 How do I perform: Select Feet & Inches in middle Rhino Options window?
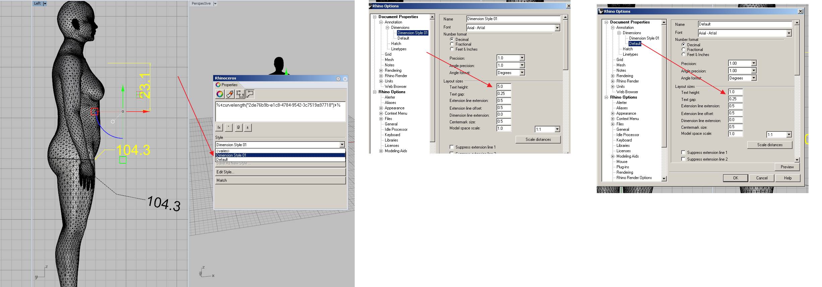coord(452,49)
